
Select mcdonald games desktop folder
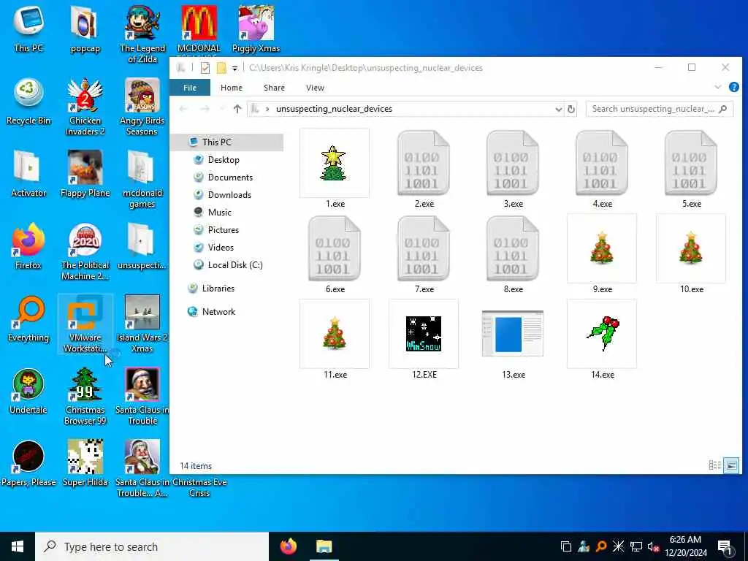(x=142, y=180)
